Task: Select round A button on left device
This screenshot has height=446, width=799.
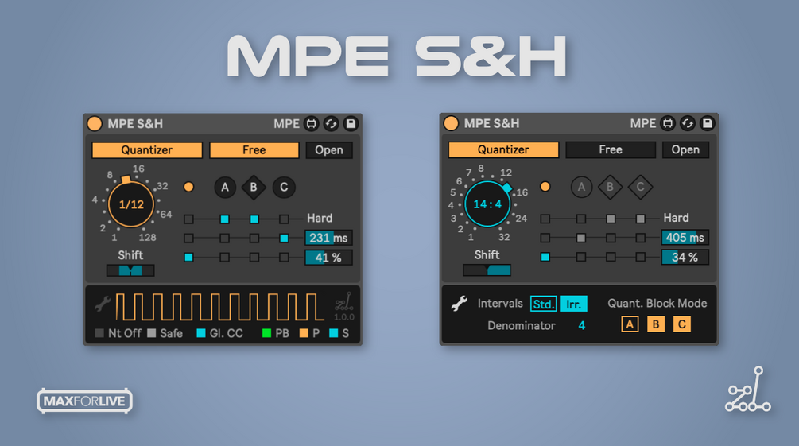Action: pyautogui.click(x=225, y=188)
